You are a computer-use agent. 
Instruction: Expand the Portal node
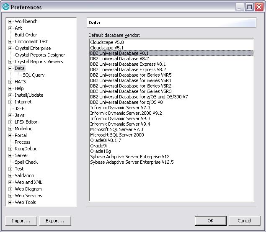tap(10, 135)
